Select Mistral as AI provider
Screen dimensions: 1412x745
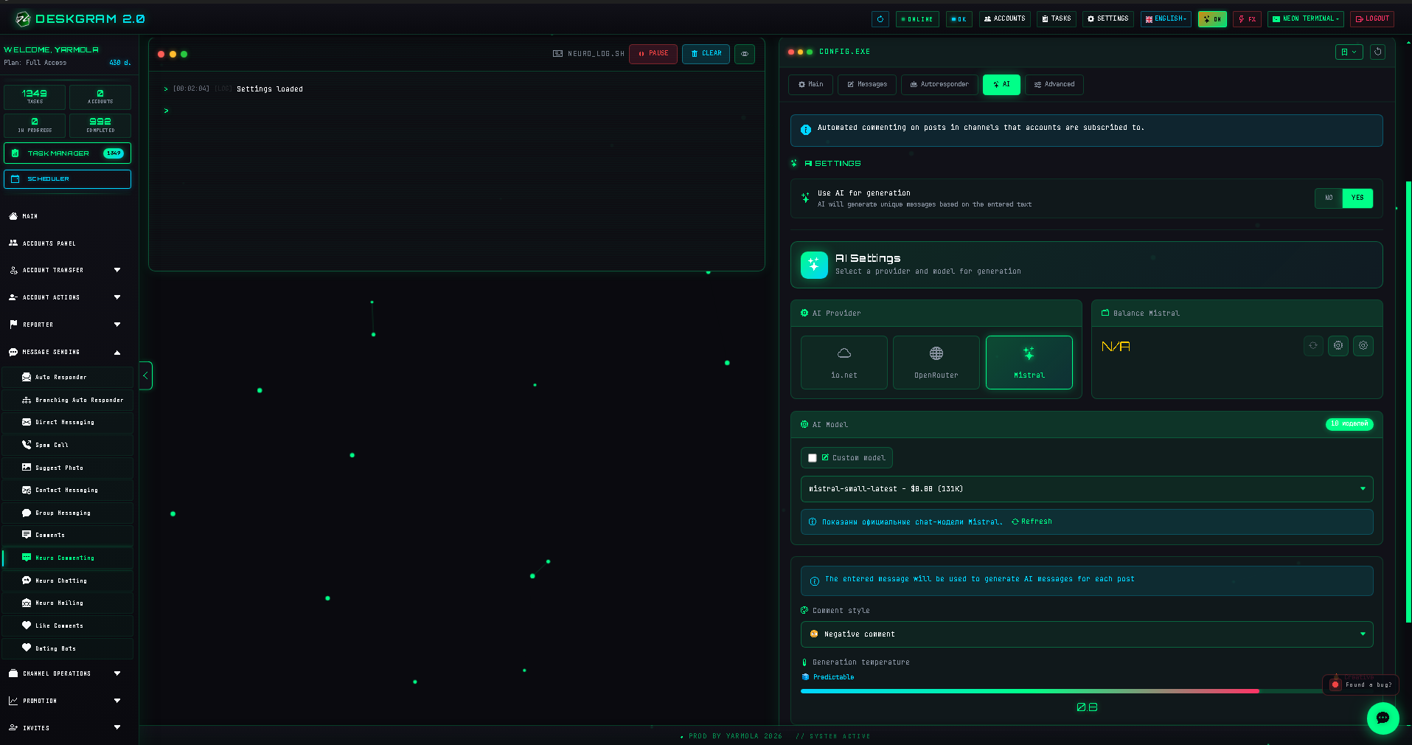pyautogui.click(x=1029, y=362)
